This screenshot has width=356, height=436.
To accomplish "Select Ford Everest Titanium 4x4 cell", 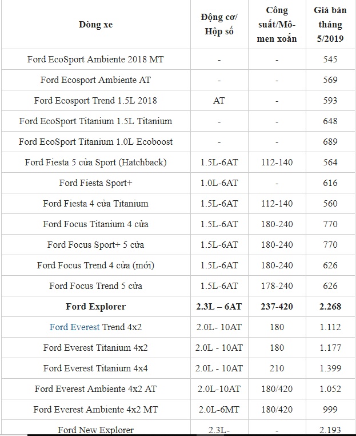I will pyautogui.click(x=95, y=368).
